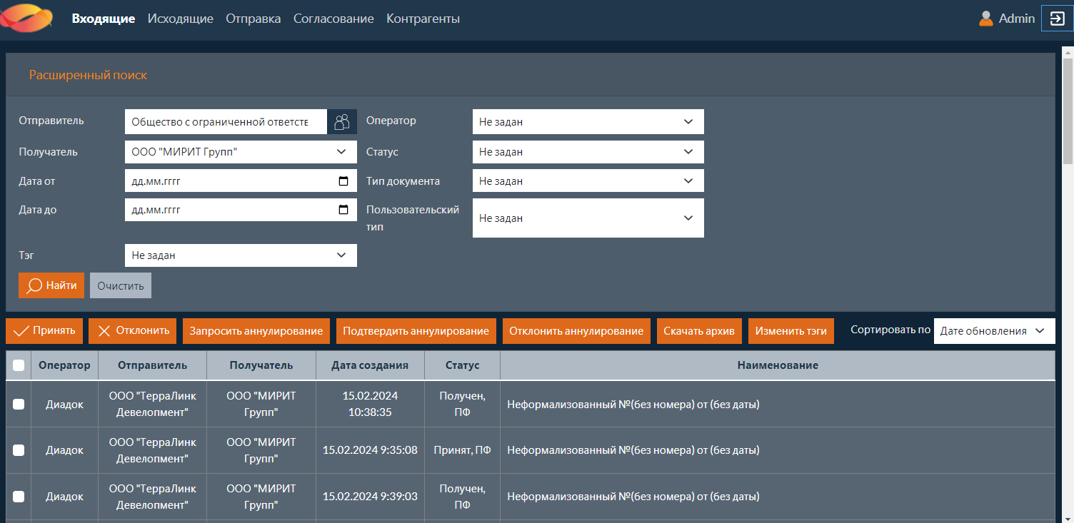The image size is (1074, 523).
Task: Click the Очистить button
Action: [121, 285]
